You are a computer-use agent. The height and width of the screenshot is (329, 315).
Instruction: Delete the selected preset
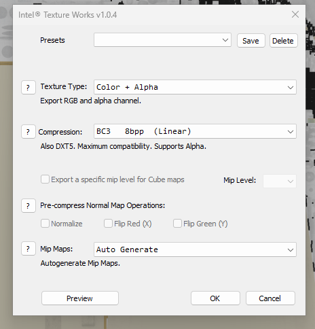(284, 41)
